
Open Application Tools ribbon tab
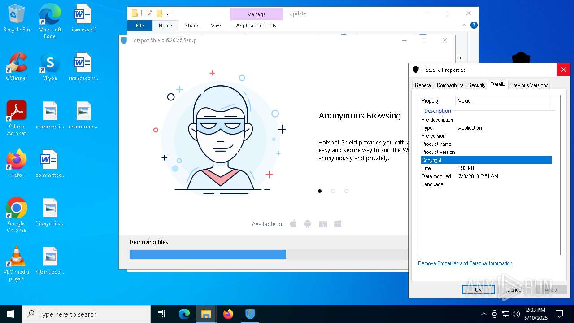pos(256,26)
